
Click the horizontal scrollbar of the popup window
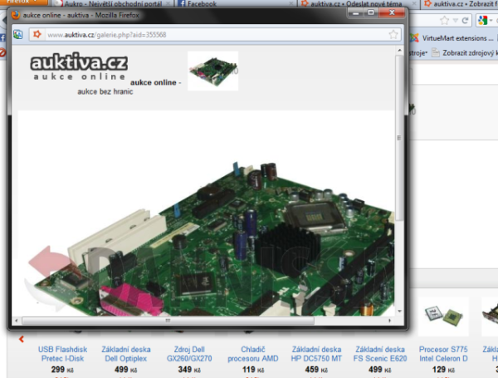166,319
